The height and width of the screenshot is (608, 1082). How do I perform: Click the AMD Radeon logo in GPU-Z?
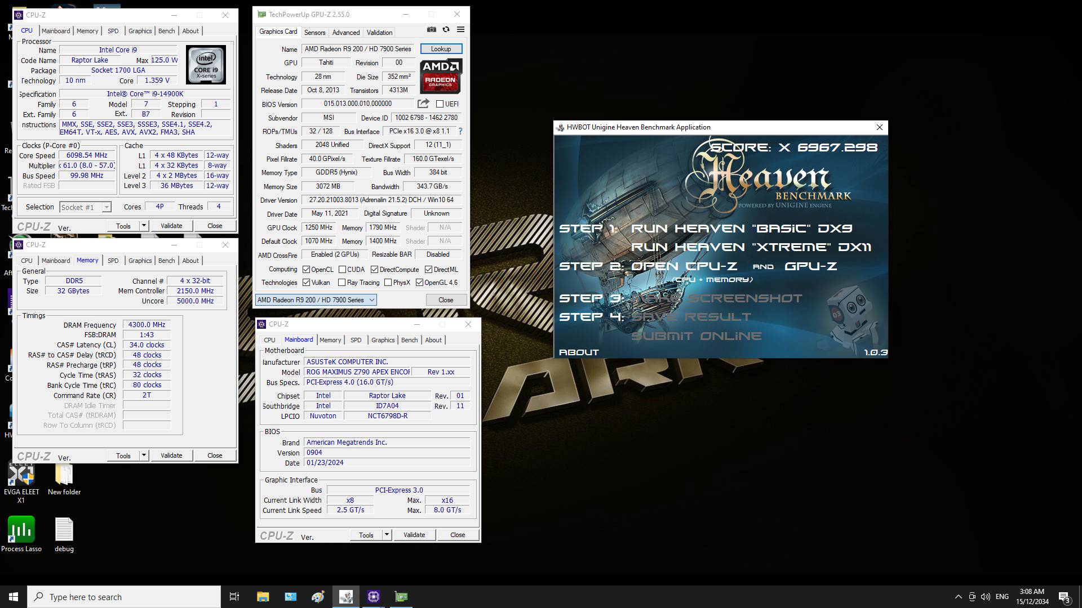(441, 77)
